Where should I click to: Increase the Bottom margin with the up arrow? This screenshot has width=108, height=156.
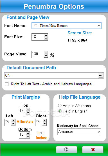28,134
